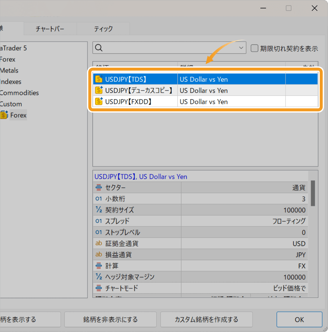Close the symbols dialog window

314,8
